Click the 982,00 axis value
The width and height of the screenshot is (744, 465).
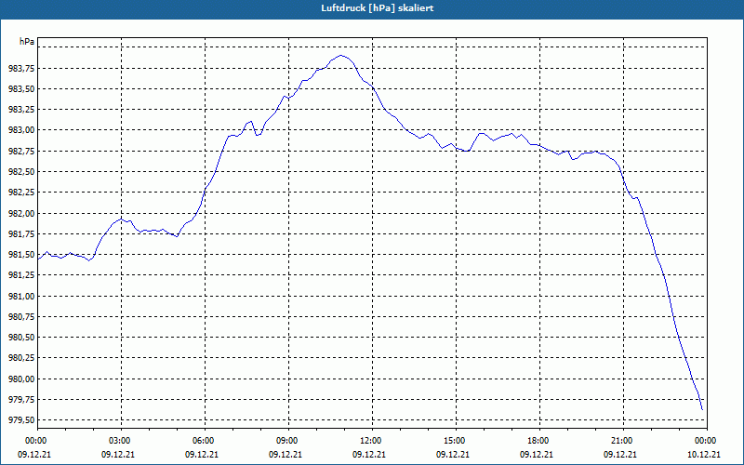click(x=21, y=214)
